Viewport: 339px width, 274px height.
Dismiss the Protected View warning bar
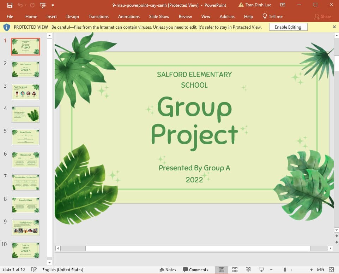(x=334, y=27)
